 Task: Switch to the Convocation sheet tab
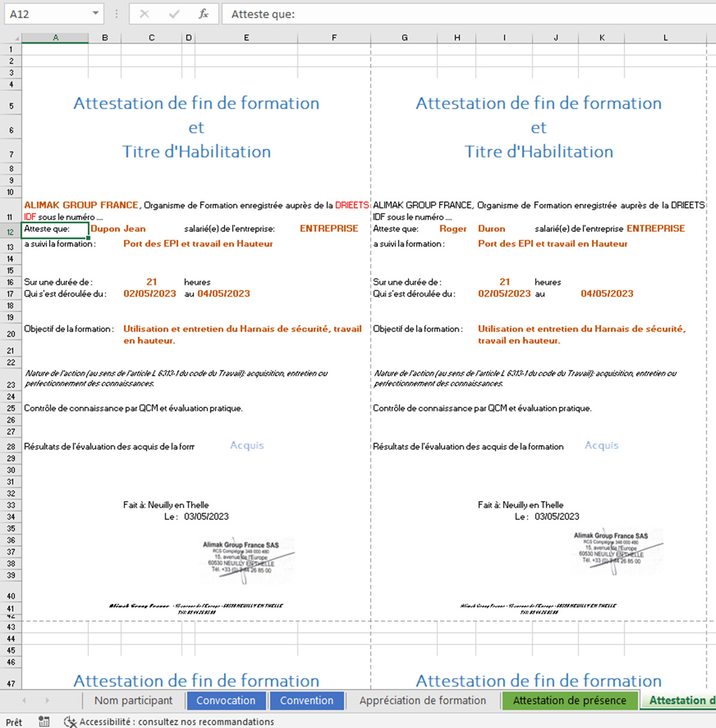pos(226,700)
